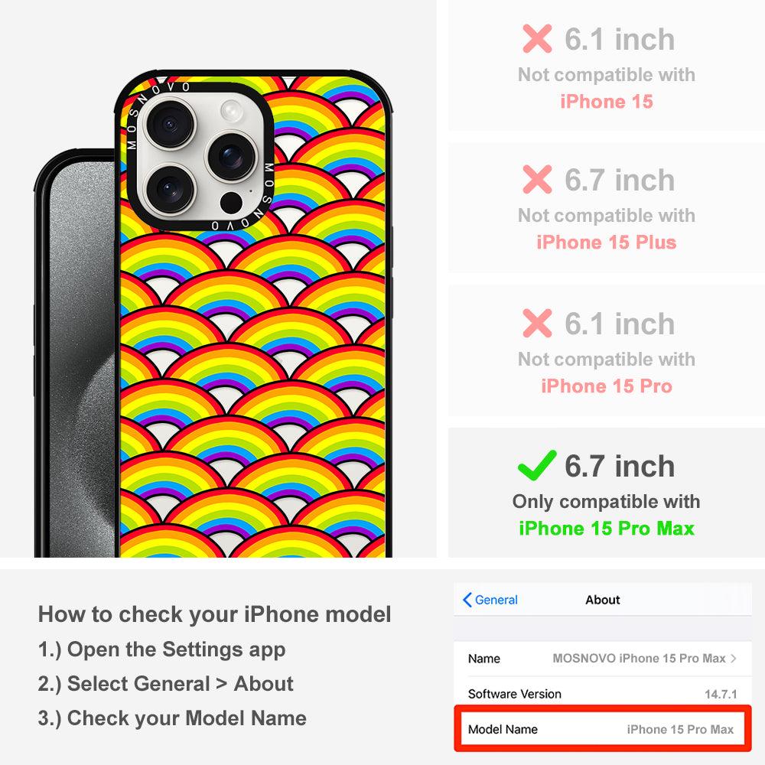Image resolution: width=765 pixels, height=765 pixels.
Task: Click the 'Select General > About' instruction
Action: point(166,683)
